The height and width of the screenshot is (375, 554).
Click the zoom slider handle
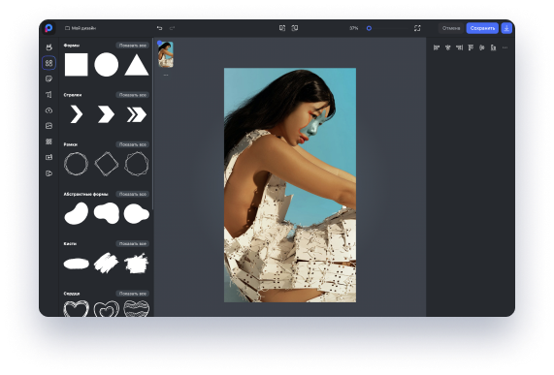click(x=369, y=28)
